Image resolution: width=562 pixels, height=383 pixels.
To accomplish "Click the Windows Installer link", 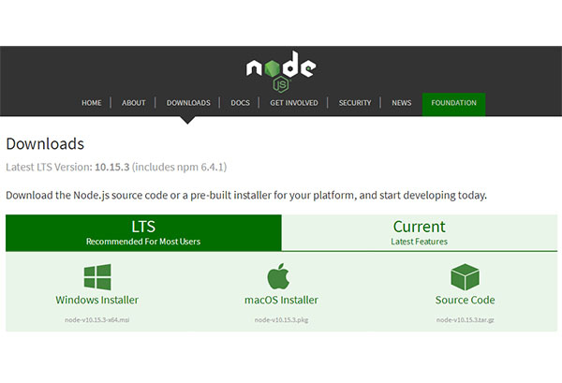I will point(96,300).
